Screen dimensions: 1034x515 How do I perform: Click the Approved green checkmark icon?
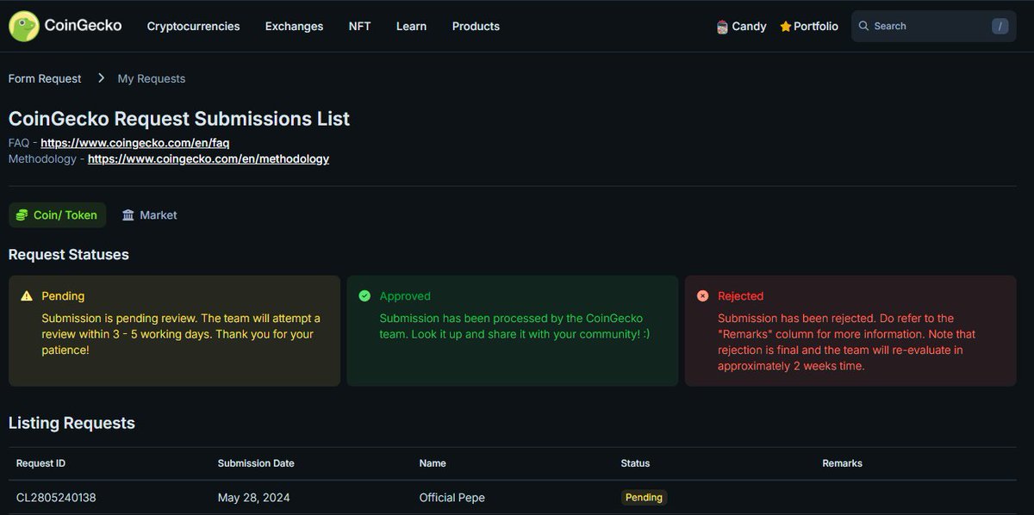pyautogui.click(x=364, y=296)
